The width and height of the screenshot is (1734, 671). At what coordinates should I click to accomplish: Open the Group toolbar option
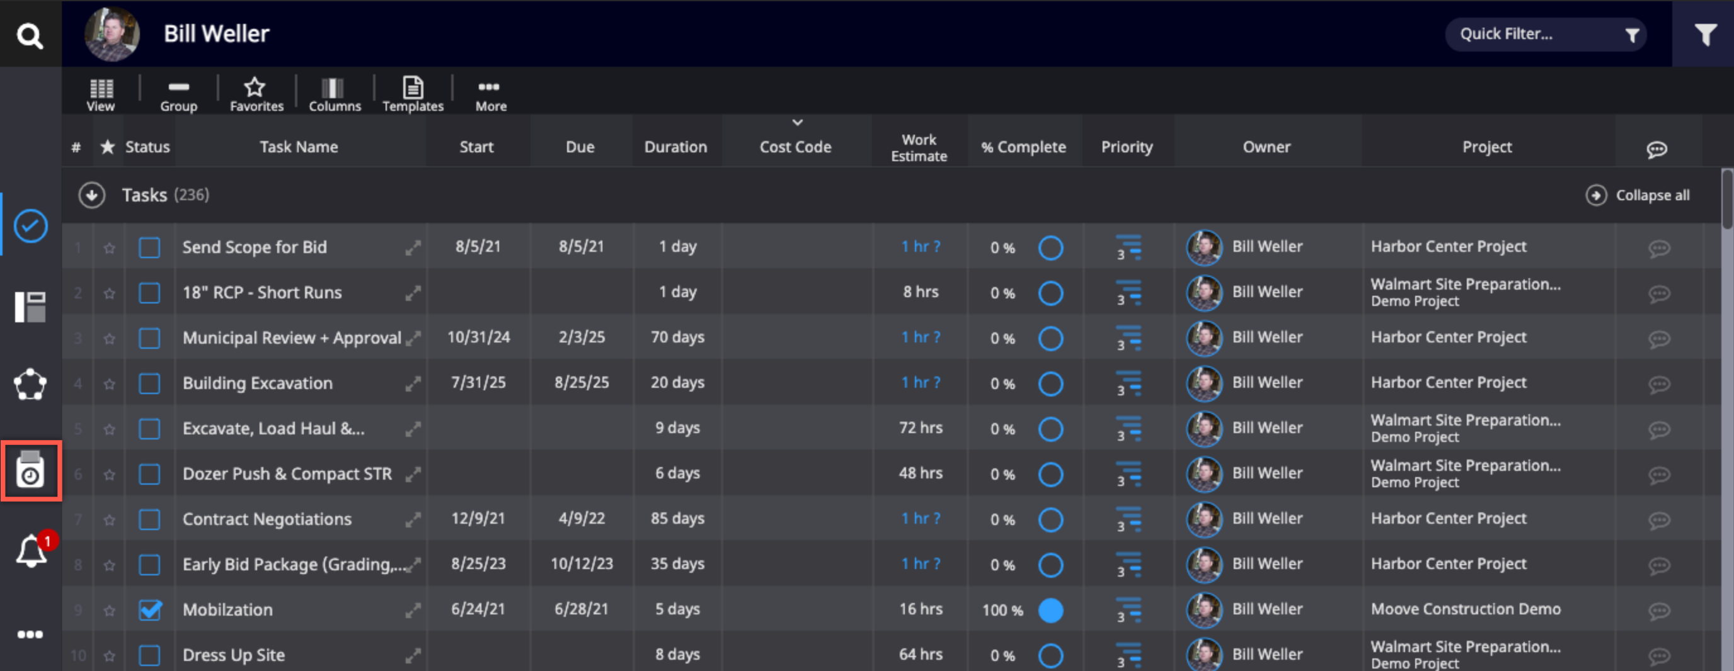coord(178,95)
